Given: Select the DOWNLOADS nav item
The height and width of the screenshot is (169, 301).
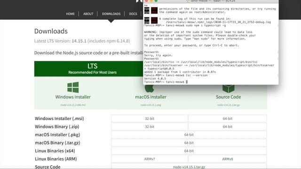Looking at the screenshot, I should pos(111,14).
